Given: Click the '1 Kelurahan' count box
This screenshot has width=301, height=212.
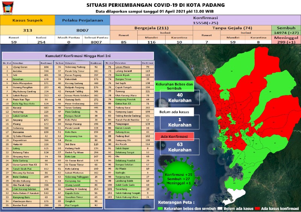Looking at the screenshot, I should pos(180,122).
